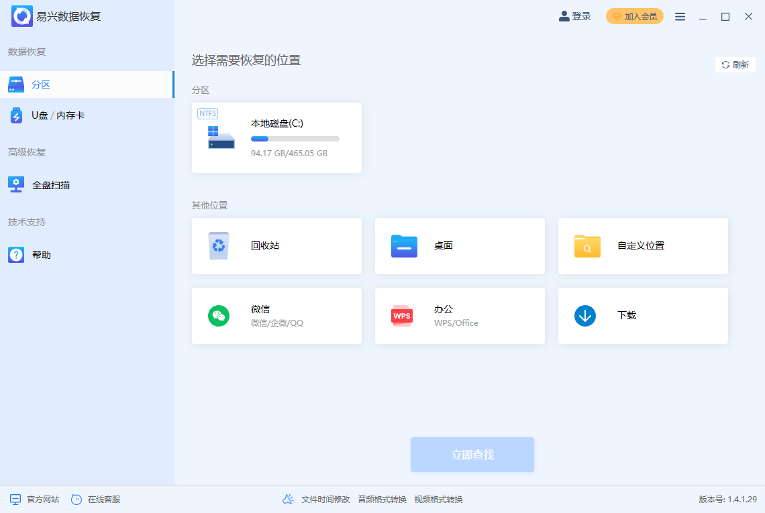Choose the 下载 downloads recovery location
The image size is (765, 513).
pyautogui.click(x=642, y=315)
